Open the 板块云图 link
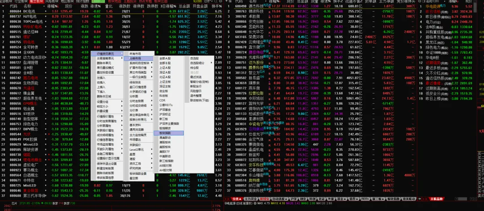Viewport: 484px width, 211px height. (x=160, y=1)
